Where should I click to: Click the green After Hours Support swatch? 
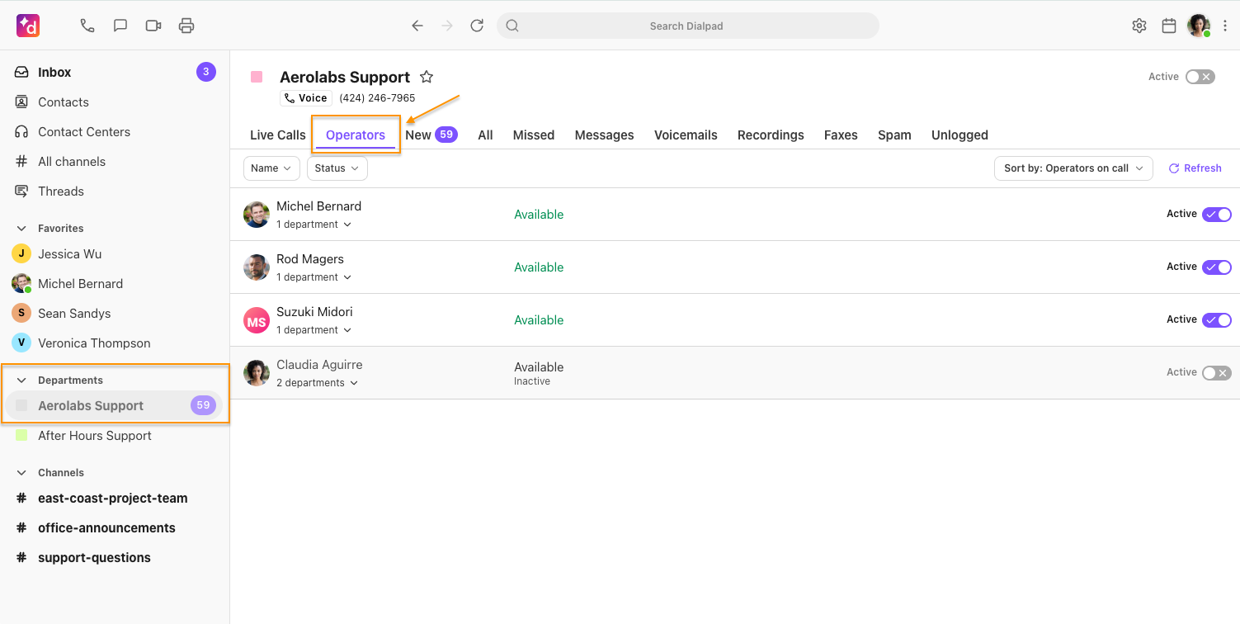pos(21,435)
